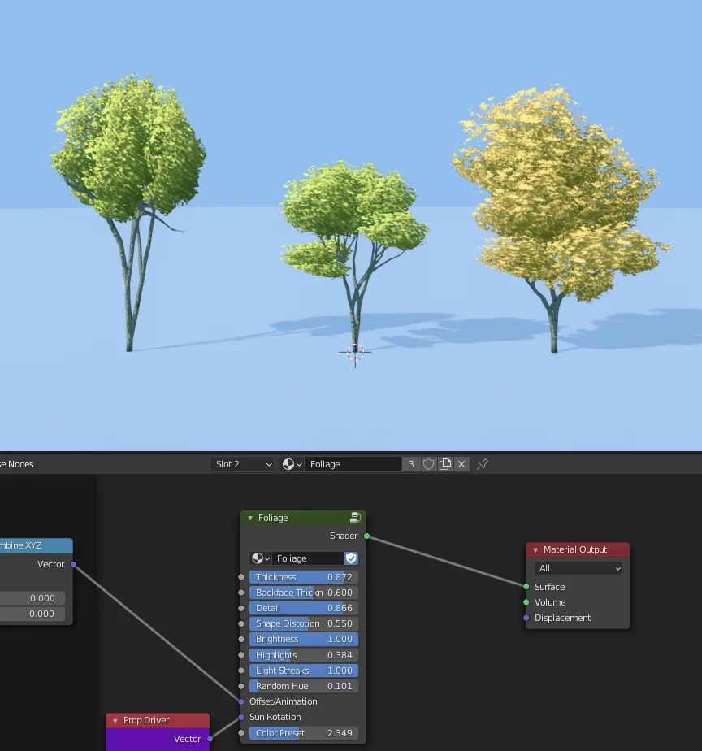Image resolution: width=702 pixels, height=751 pixels.
Task: Click the shield icon in the material header
Action: (x=428, y=464)
